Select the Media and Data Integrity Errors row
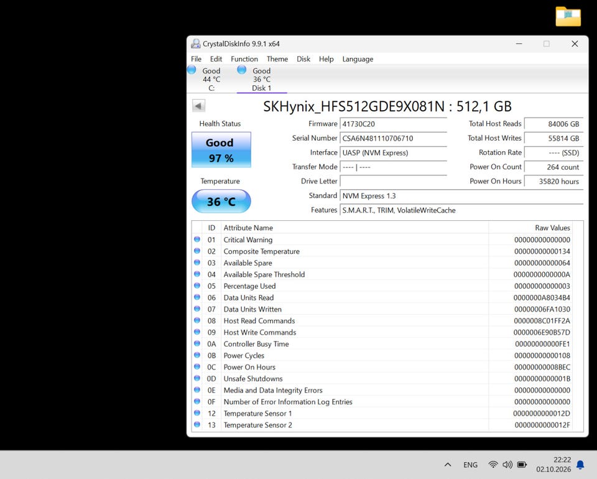The height and width of the screenshot is (479, 597). coord(382,390)
